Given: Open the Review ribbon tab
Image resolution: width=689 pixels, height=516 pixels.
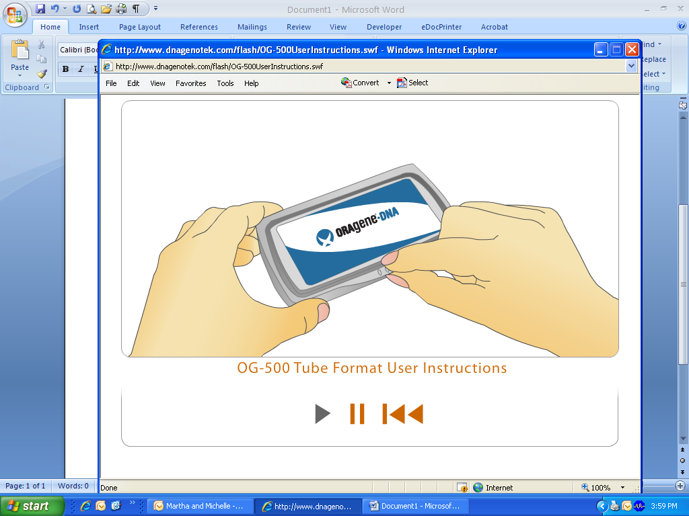Looking at the screenshot, I should [299, 27].
